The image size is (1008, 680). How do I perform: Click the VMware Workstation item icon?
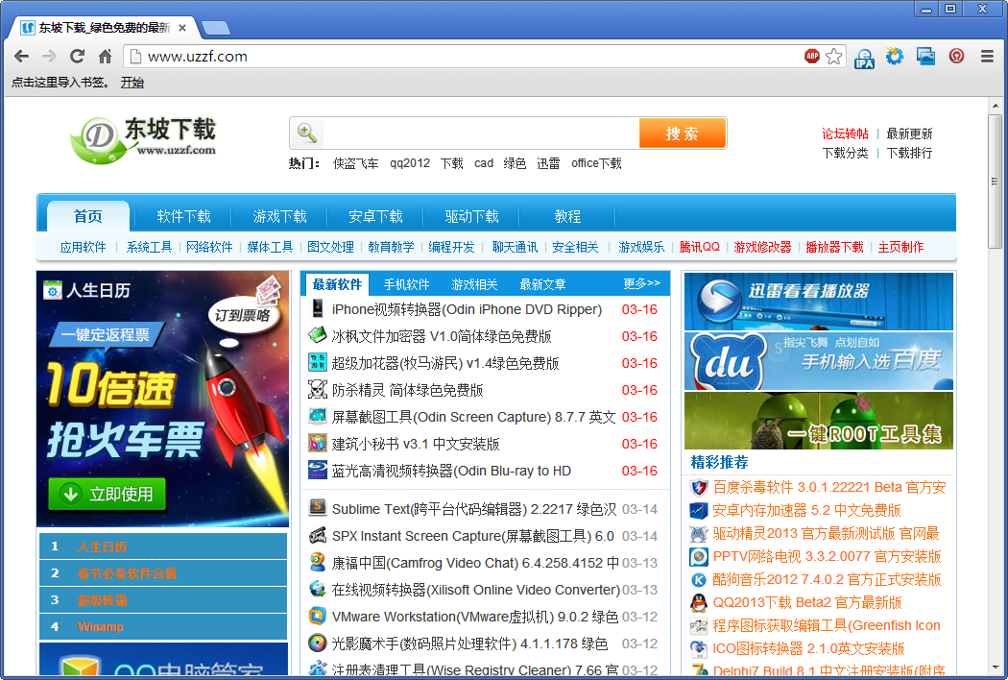click(318, 616)
